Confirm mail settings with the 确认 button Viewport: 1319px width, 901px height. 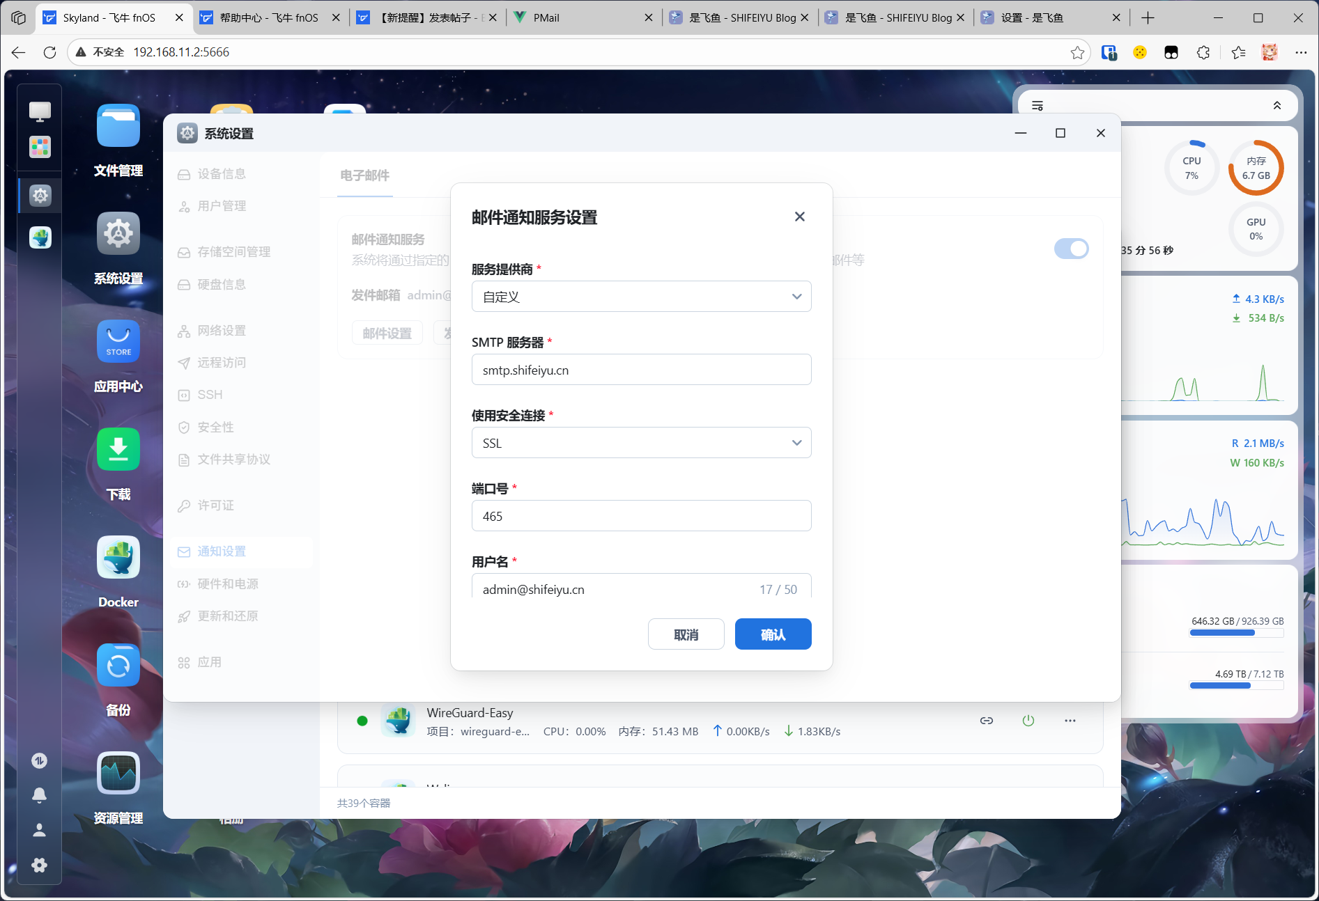tap(773, 634)
